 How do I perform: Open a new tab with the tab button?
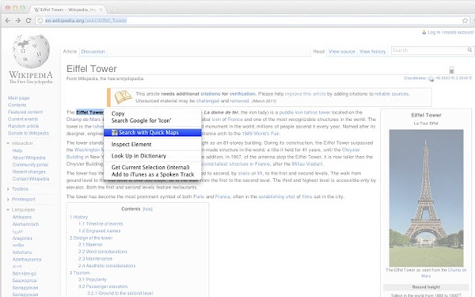pyautogui.click(x=111, y=10)
